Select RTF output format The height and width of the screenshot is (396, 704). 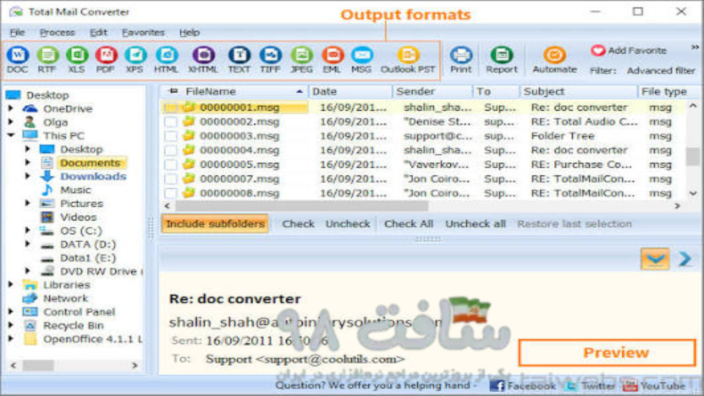tap(47, 60)
